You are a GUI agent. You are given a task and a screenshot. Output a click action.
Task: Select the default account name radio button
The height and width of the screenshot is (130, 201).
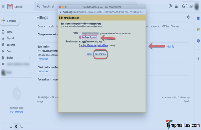80,34
